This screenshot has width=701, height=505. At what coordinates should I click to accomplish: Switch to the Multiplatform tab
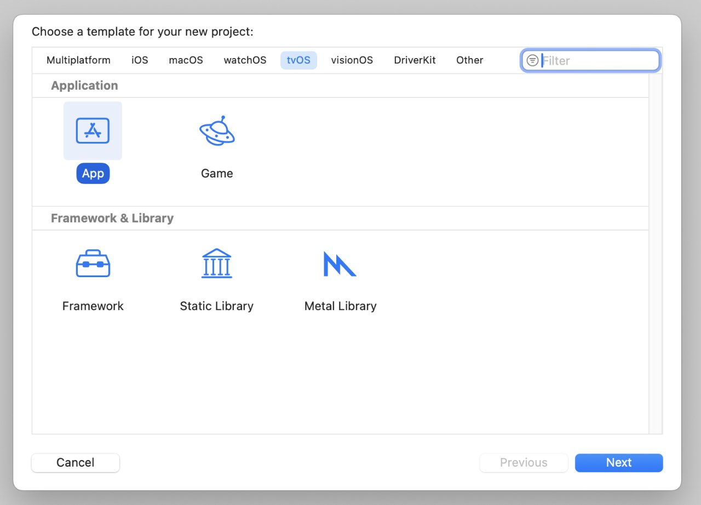click(x=78, y=60)
